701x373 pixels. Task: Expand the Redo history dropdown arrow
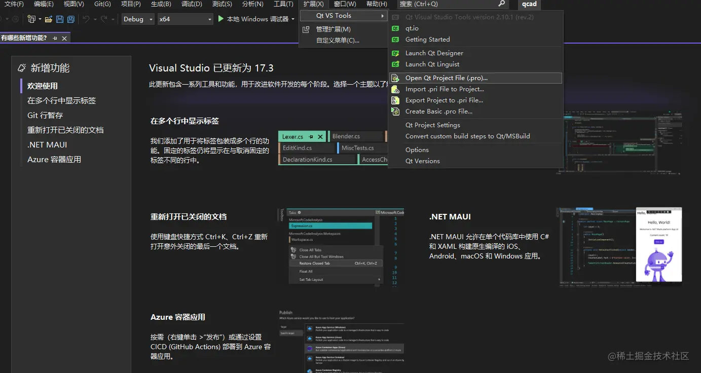[113, 19]
